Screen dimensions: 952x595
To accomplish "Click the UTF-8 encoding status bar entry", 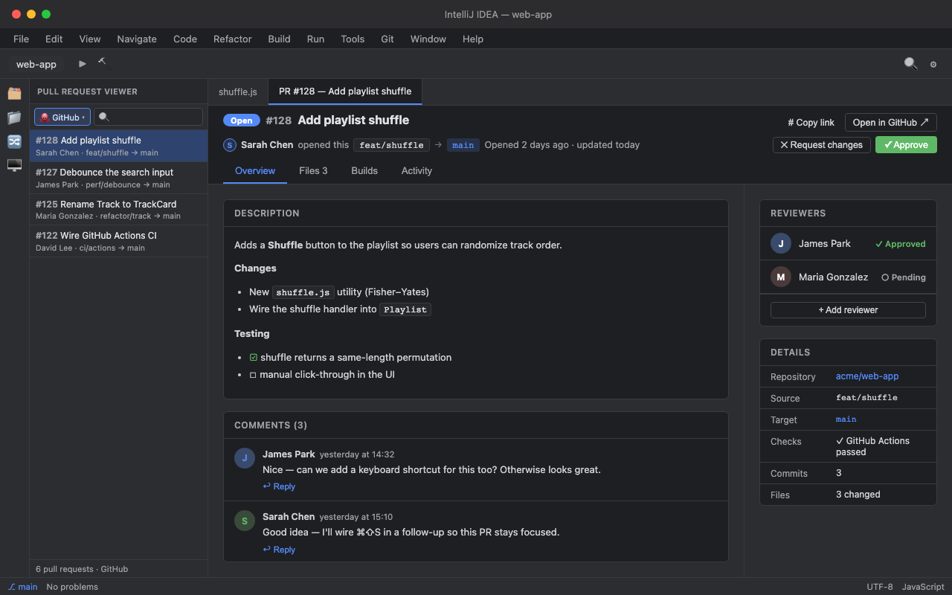I will 880,587.
